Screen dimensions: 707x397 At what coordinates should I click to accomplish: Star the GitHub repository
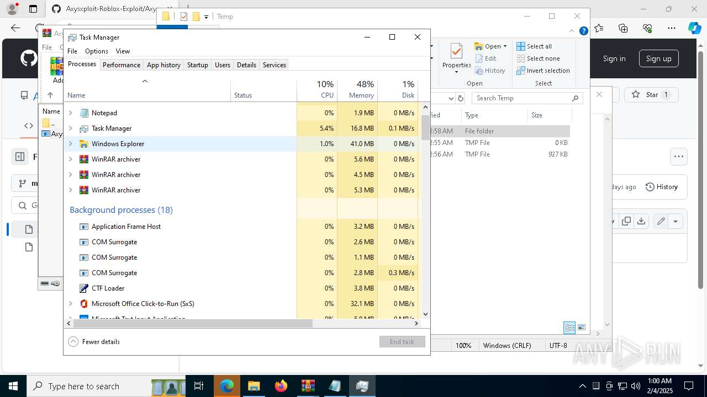pyautogui.click(x=651, y=95)
